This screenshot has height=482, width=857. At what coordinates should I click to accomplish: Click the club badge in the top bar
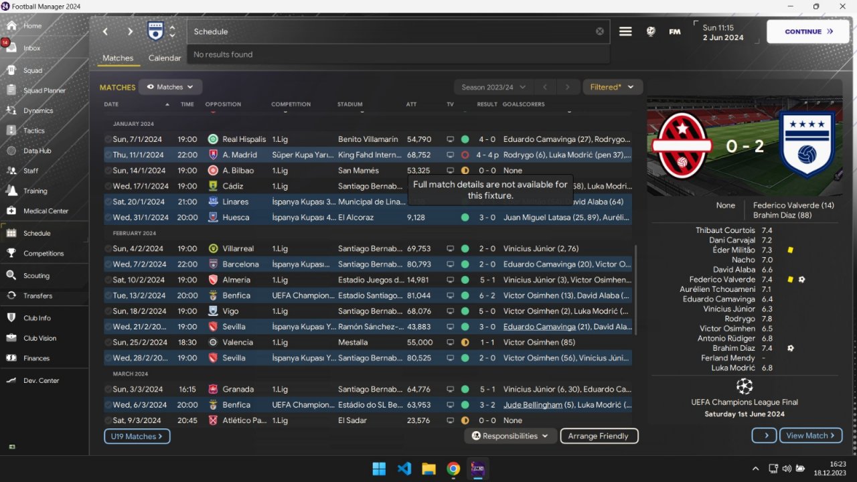(155, 31)
